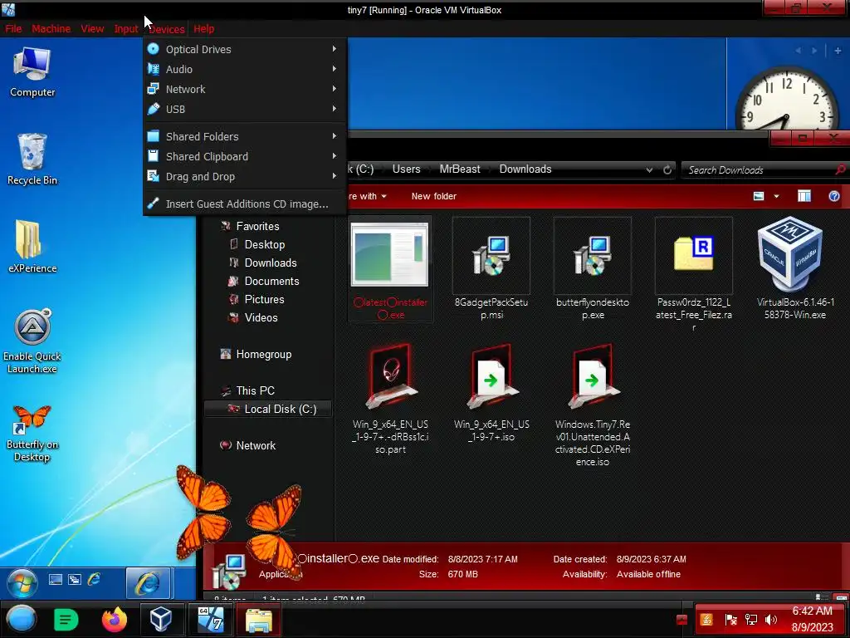Click the guest Windows 7 Start orb
Screen dimensions: 850x638
pyautogui.click(x=22, y=582)
